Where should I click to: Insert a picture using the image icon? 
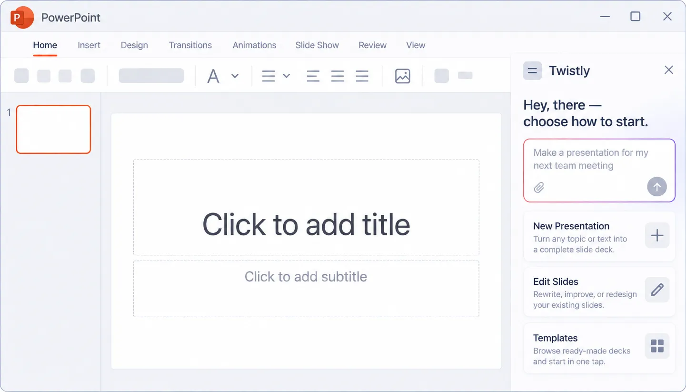pos(402,76)
